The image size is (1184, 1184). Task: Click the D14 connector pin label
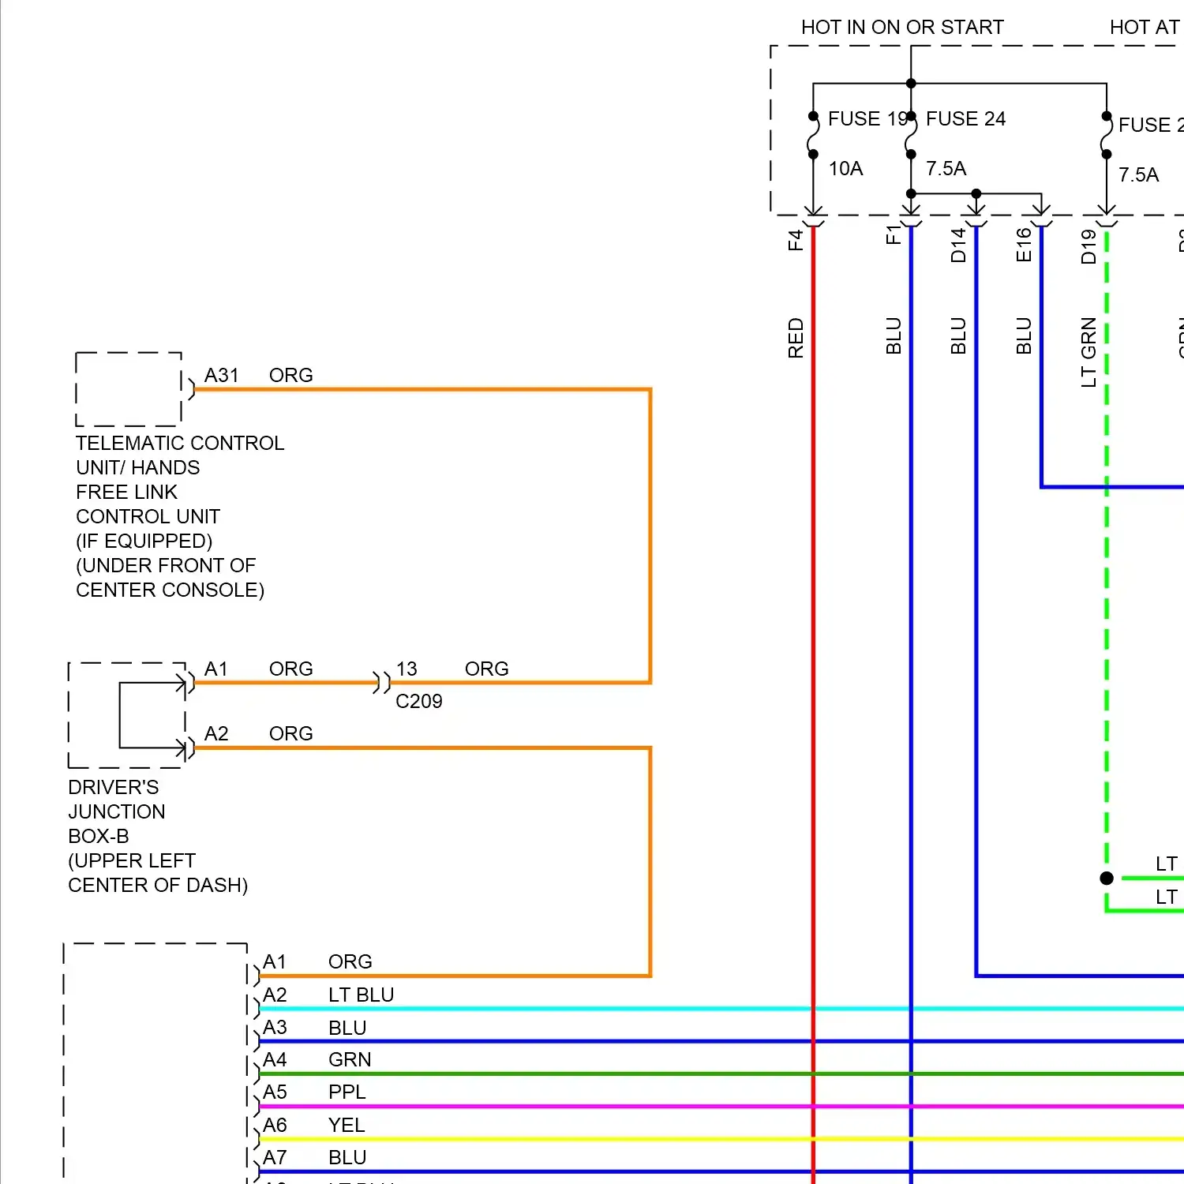coord(958,245)
